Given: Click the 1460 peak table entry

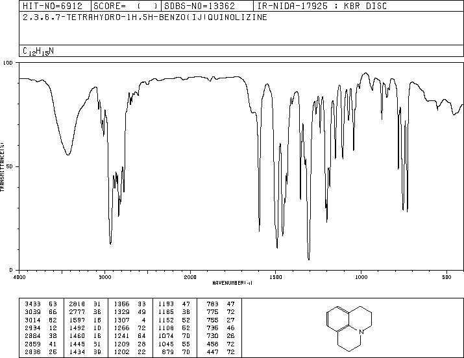Looking at the screenshot, I should coord(77,336).
